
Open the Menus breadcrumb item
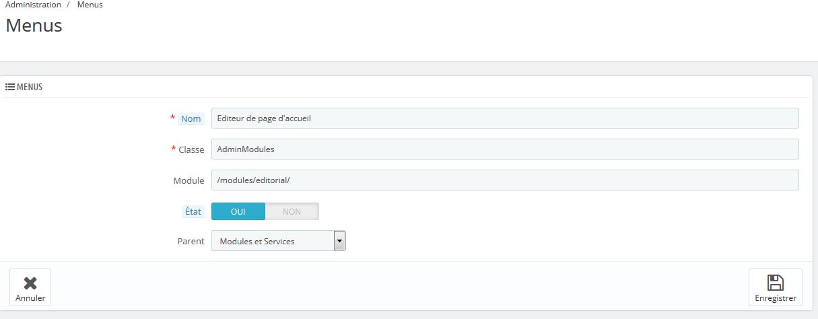click(90, 5)
